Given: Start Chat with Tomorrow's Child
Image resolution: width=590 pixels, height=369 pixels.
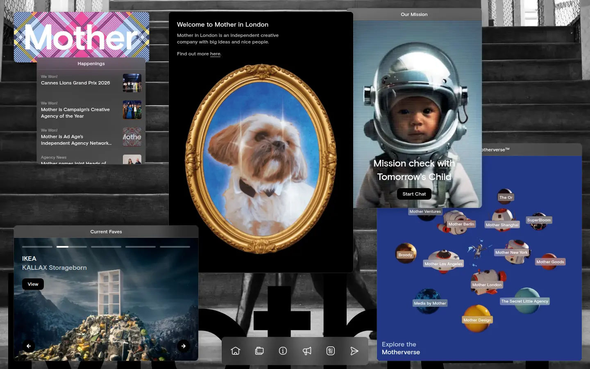Looking at the screenshot, I should coord(414,194).
